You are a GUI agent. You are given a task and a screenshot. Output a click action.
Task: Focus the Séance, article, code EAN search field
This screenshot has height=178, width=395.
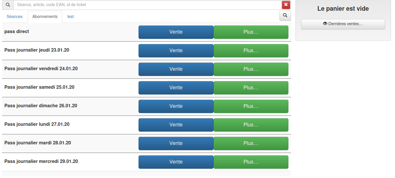click(x=148, y=5)
